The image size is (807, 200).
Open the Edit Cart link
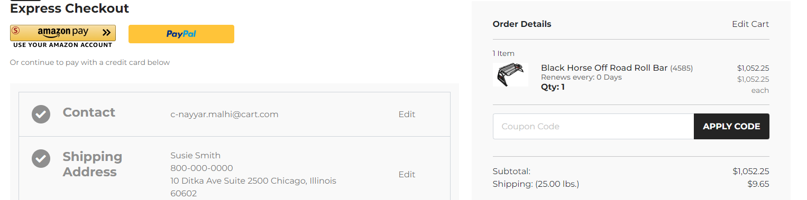(750, 24)
